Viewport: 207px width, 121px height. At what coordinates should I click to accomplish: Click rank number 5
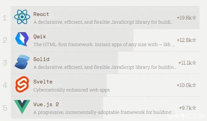5,108
